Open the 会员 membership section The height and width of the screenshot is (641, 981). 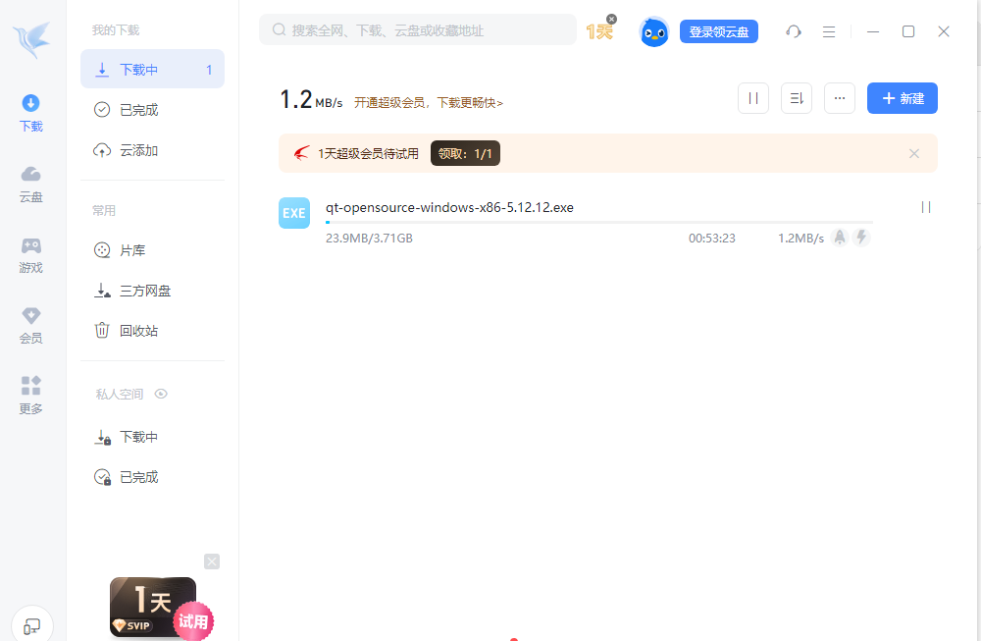(x=30, y=326)
